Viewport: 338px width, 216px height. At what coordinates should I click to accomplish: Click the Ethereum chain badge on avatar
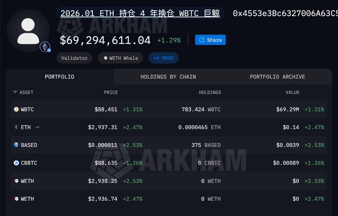pos(45,47)
